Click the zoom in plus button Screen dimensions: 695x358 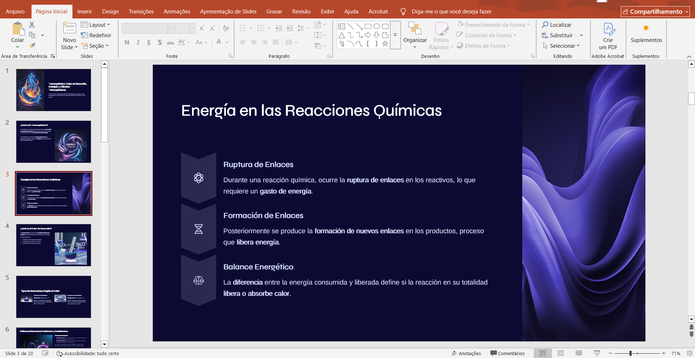coord(663,353)
